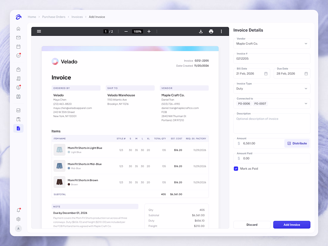Download the invoice PDF
This screenshot has width=328, height=246.
tap(201, 31)
